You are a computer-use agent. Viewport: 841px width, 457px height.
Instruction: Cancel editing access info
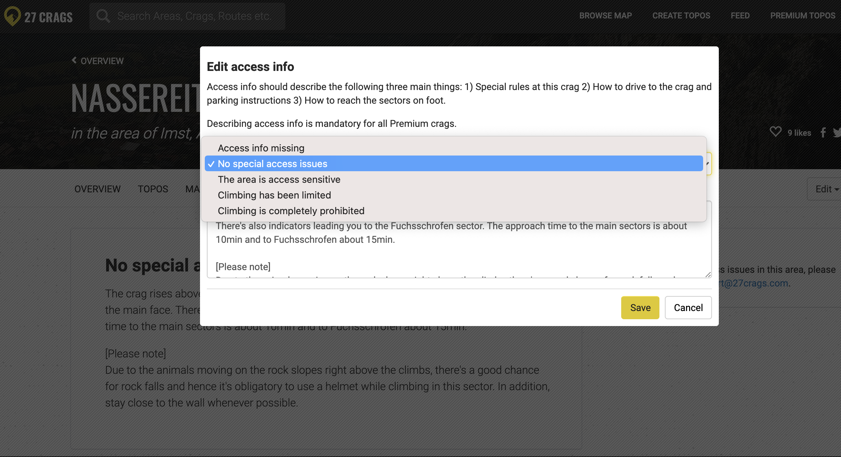point(688,308)
